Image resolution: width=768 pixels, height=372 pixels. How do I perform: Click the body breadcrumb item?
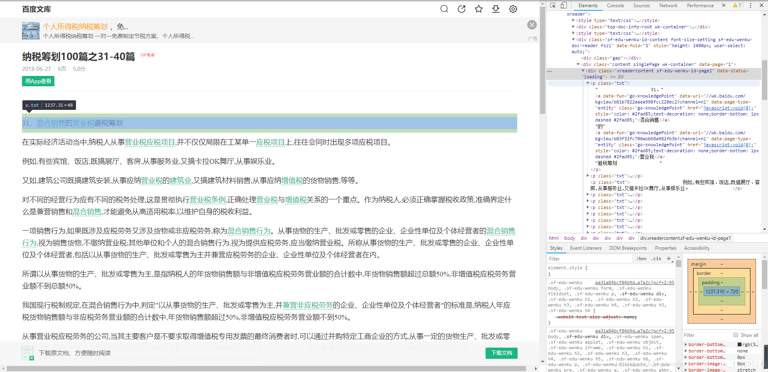(x=570, y=238)
